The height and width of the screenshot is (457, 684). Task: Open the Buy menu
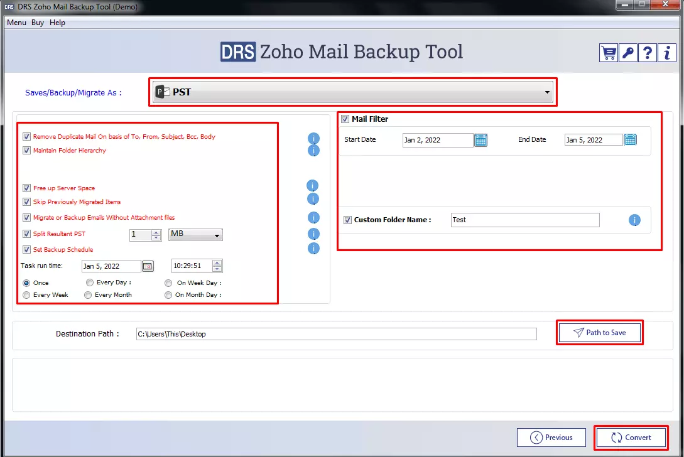tap(38, 23)
